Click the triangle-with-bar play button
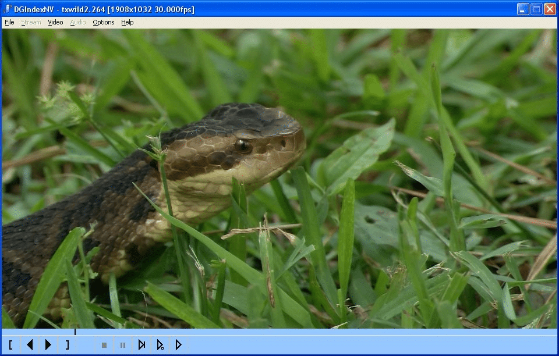 pyautogui.click(x=141, y=344)
